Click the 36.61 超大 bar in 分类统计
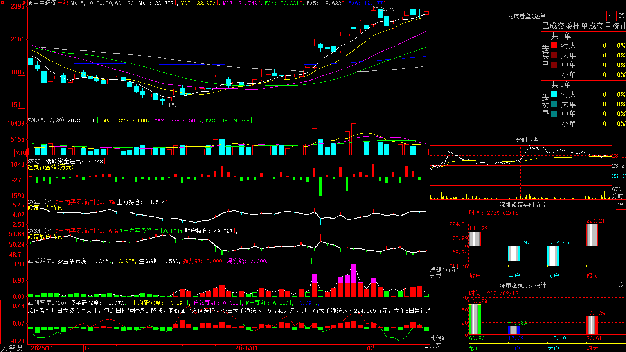 tap(592, 325)
